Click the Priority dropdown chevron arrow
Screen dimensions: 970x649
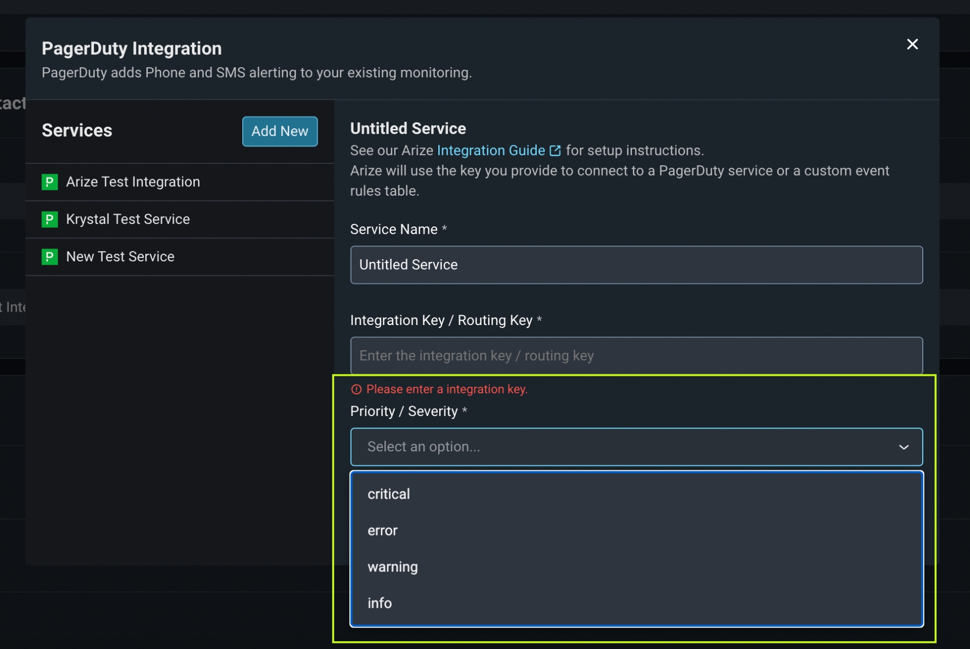pos(903,447)
